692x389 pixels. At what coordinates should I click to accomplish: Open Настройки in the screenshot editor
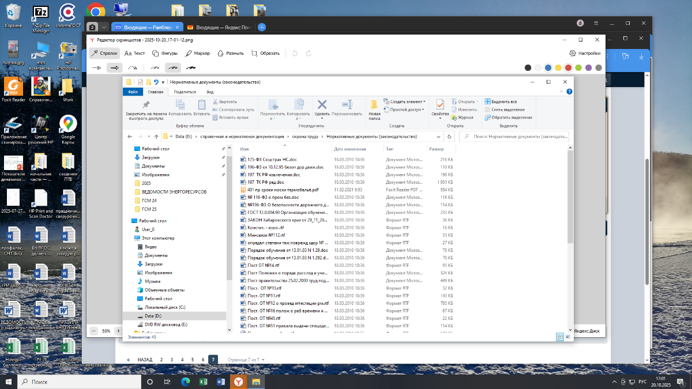tap(585, 53)
